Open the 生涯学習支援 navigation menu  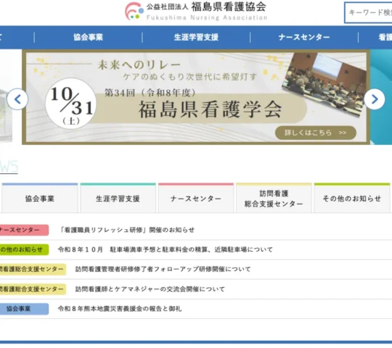click(196, 38)
